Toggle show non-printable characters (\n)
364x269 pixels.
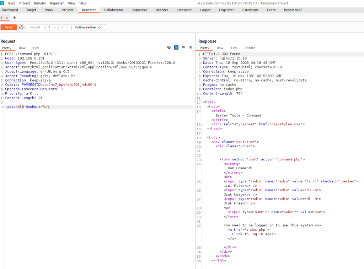pos(183,48)
